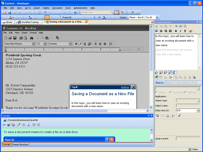Open the Go To menu
This screenshot has height=152, width=203.
click(x=28, y=8)
